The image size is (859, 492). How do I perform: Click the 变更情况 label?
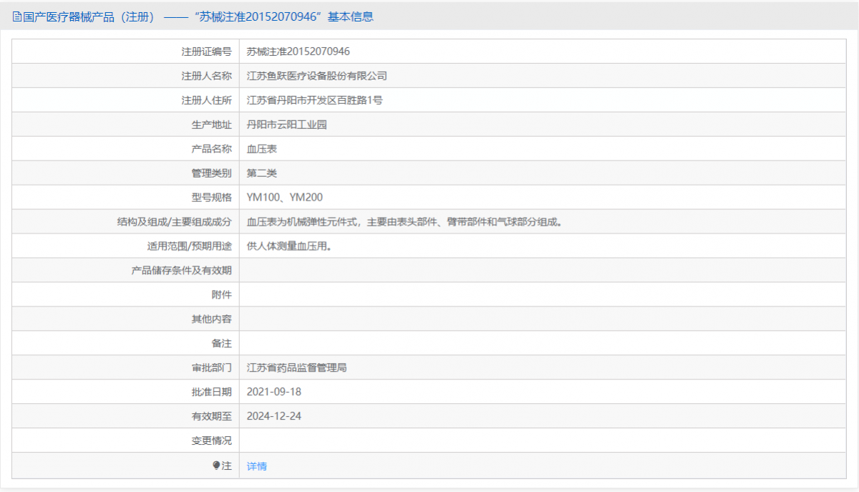coord(212,441)
